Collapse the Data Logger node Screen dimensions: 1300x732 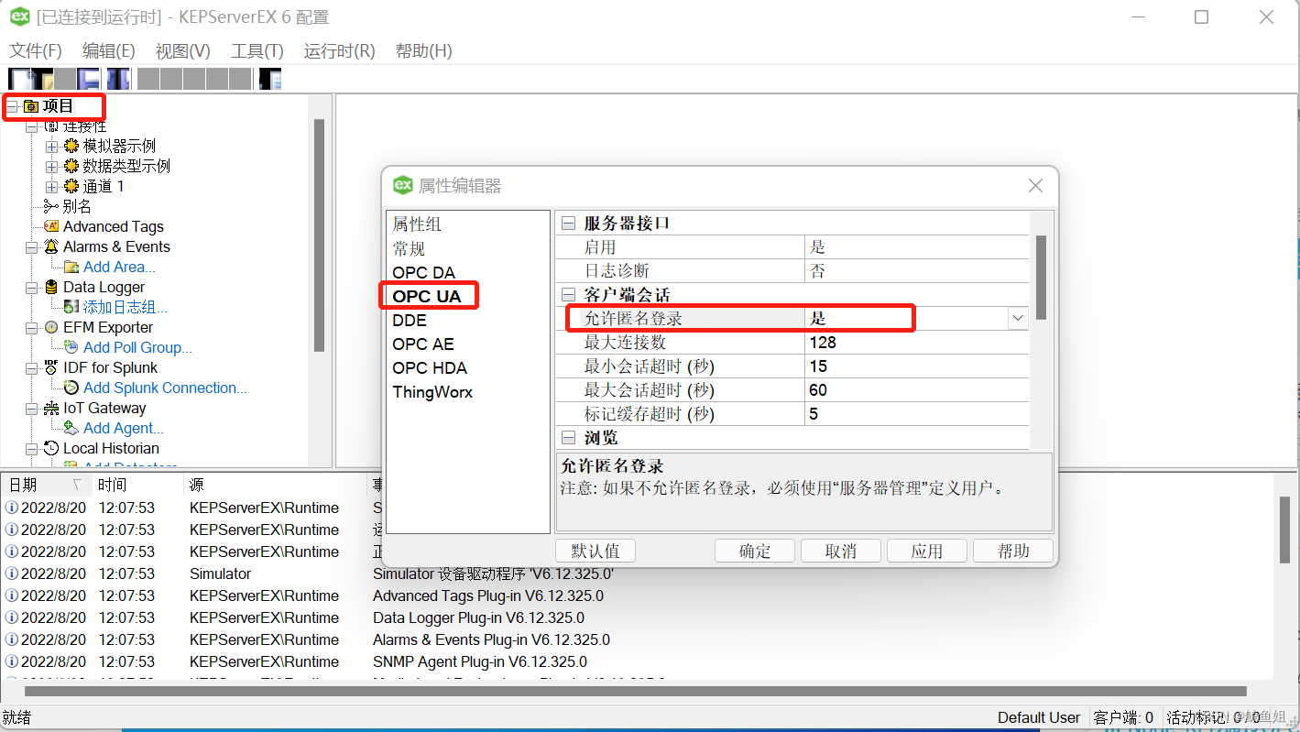[x=32, y=288]
